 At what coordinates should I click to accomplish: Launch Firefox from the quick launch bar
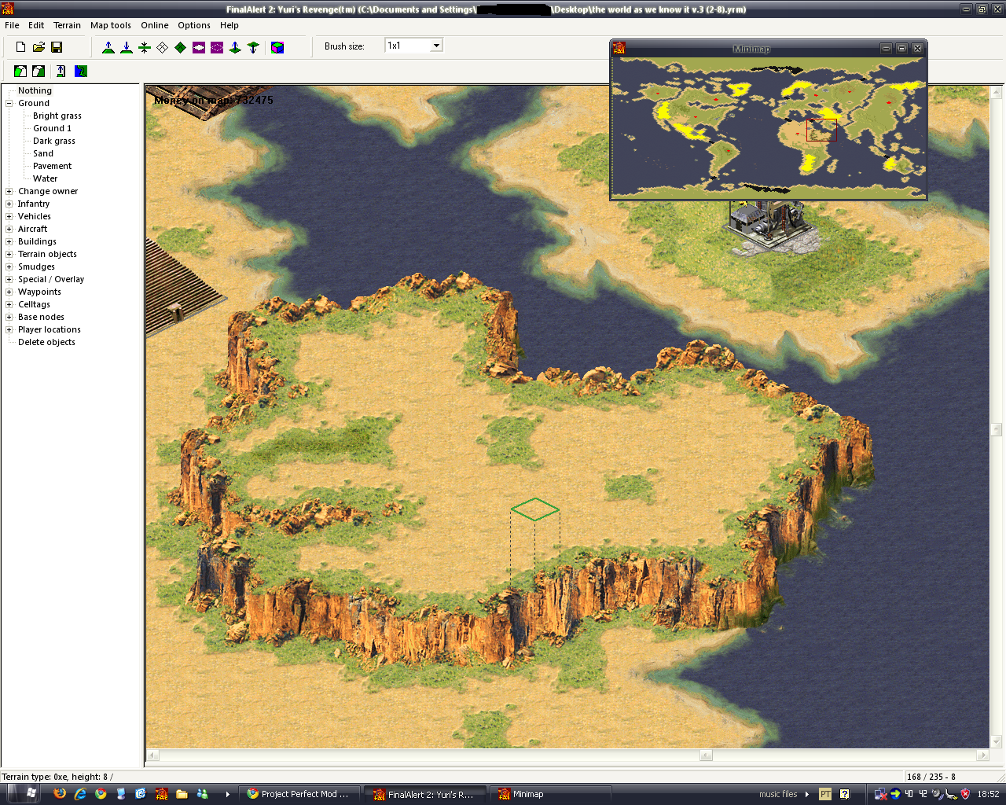pyautogui.click(x=60, y=794)
